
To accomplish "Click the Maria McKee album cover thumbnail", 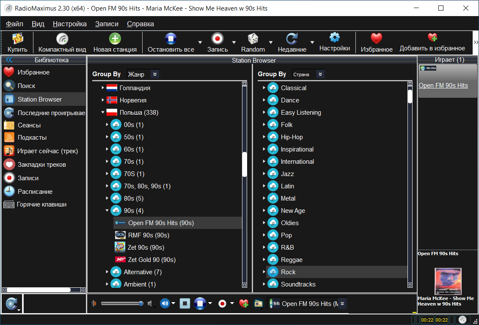I will (448, 281).
